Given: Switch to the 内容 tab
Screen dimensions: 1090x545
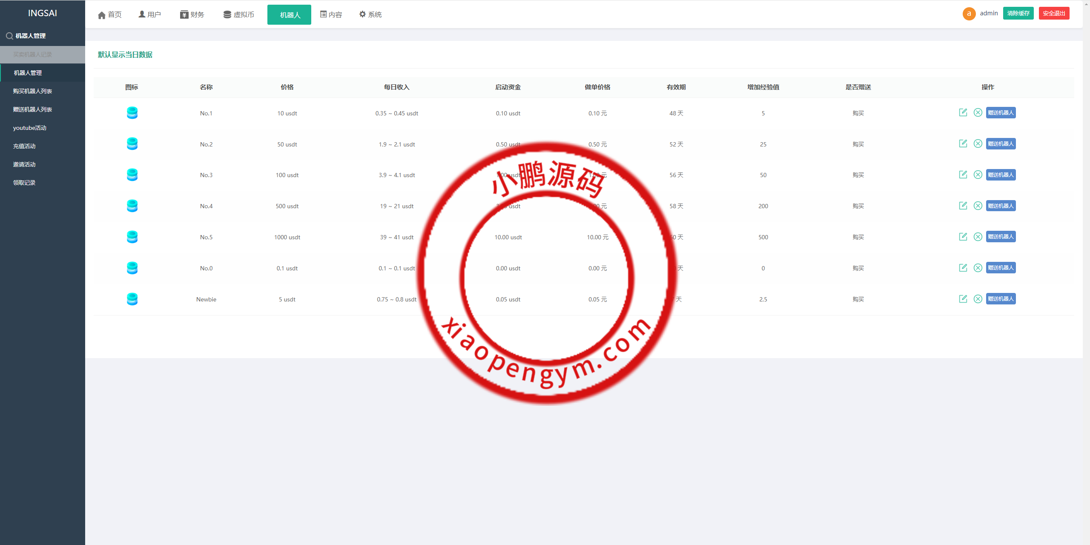Looking at the screenshot, I should coord(331,14).
